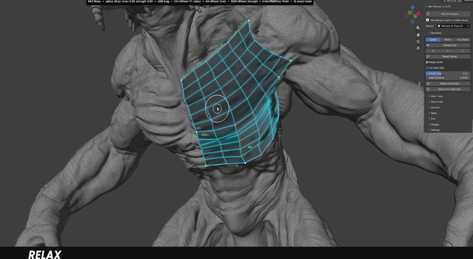Viewport: 473px width, 259px height.
Task: Click the Make Both Sides Real button
Action: 448,89
